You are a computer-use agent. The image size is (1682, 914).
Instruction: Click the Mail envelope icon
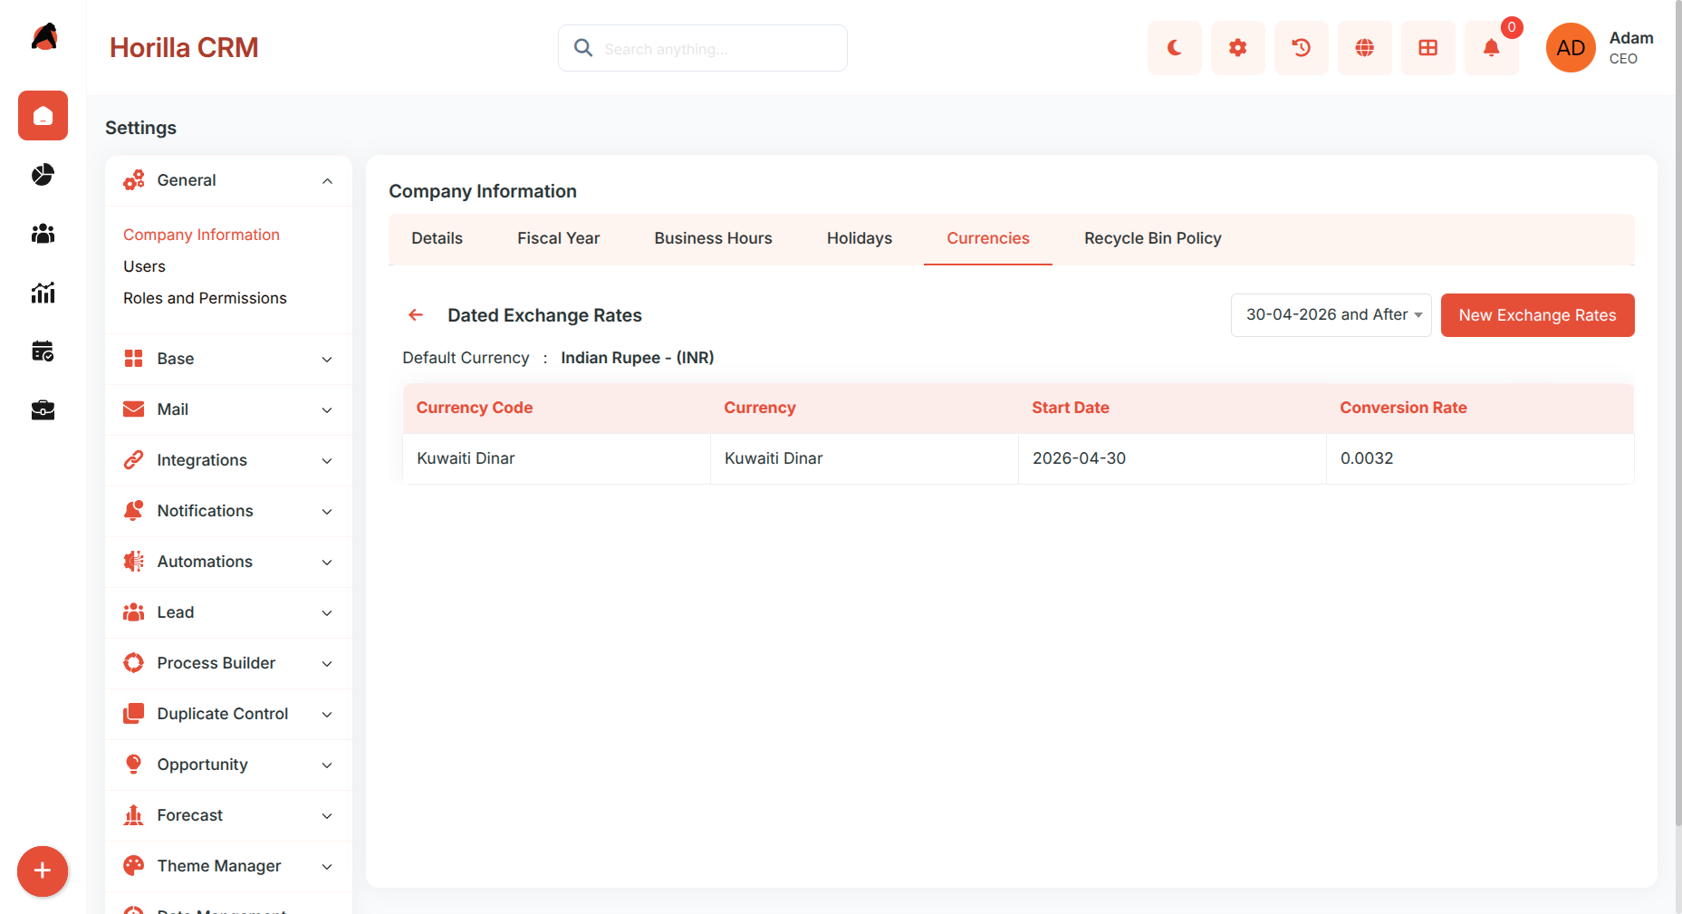tap(134, 409)
